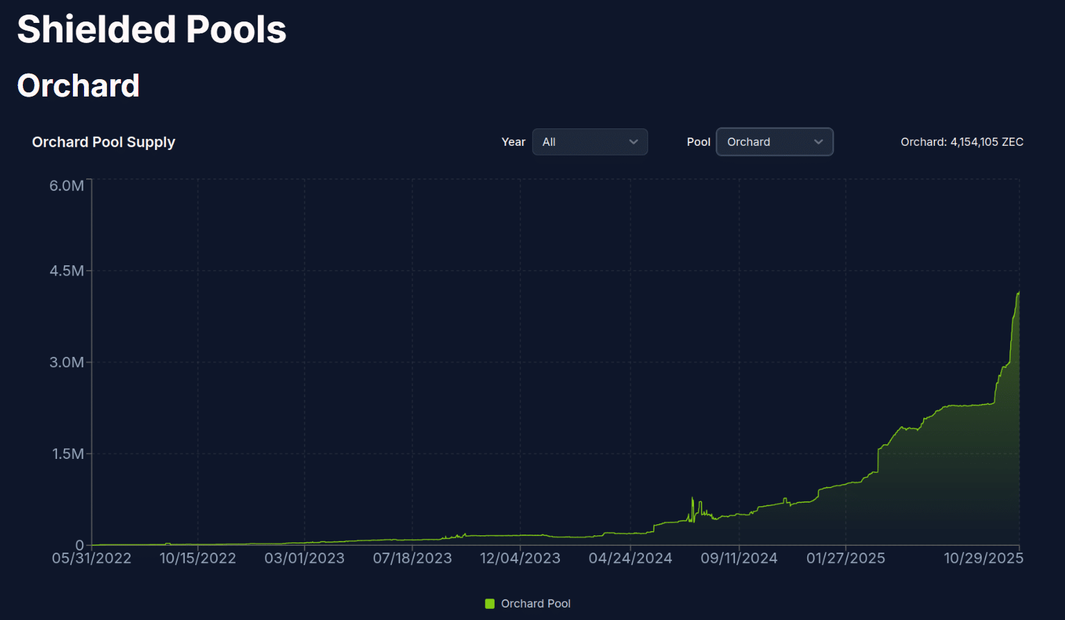Click the 04/24/2024 x-axis date label
Screen dimensions: 1065x620
[630, 558]
